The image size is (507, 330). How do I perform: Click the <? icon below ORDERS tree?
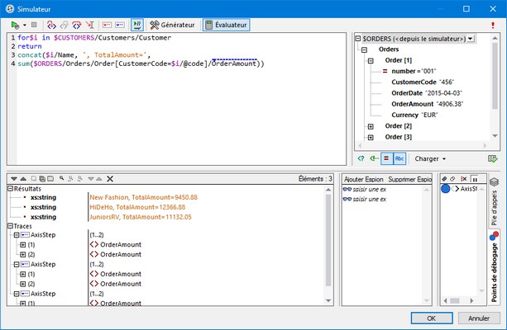(x=361, y=158)
